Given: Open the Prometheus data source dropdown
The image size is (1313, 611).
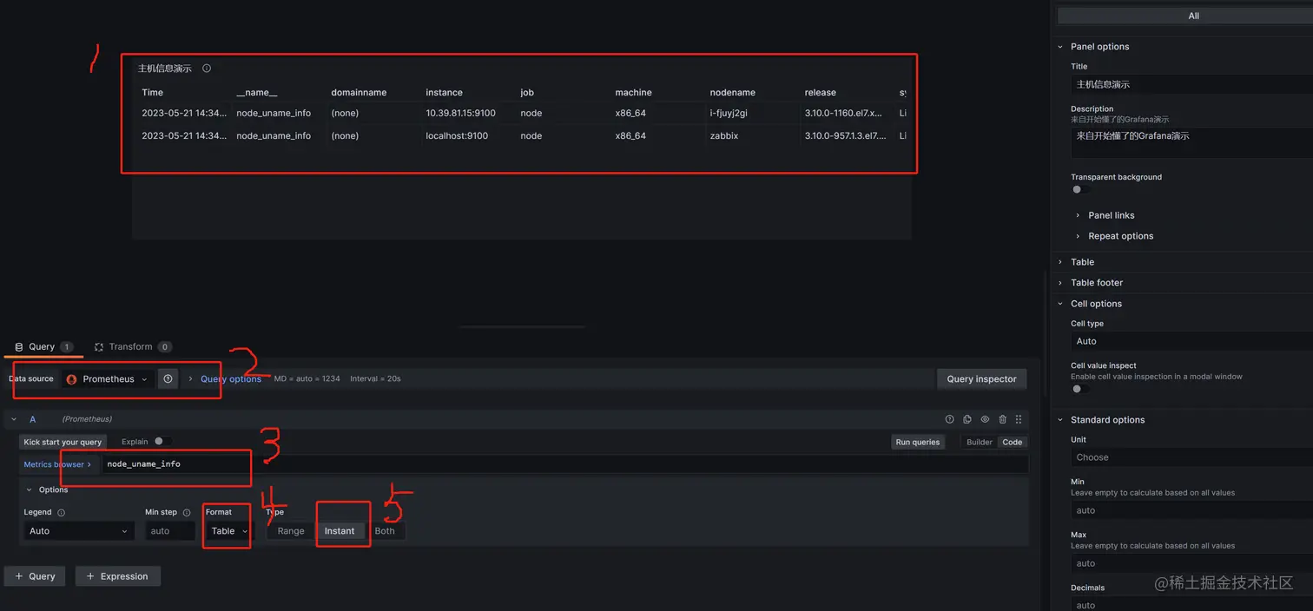Looking at the screenshot, I should 109,379.
